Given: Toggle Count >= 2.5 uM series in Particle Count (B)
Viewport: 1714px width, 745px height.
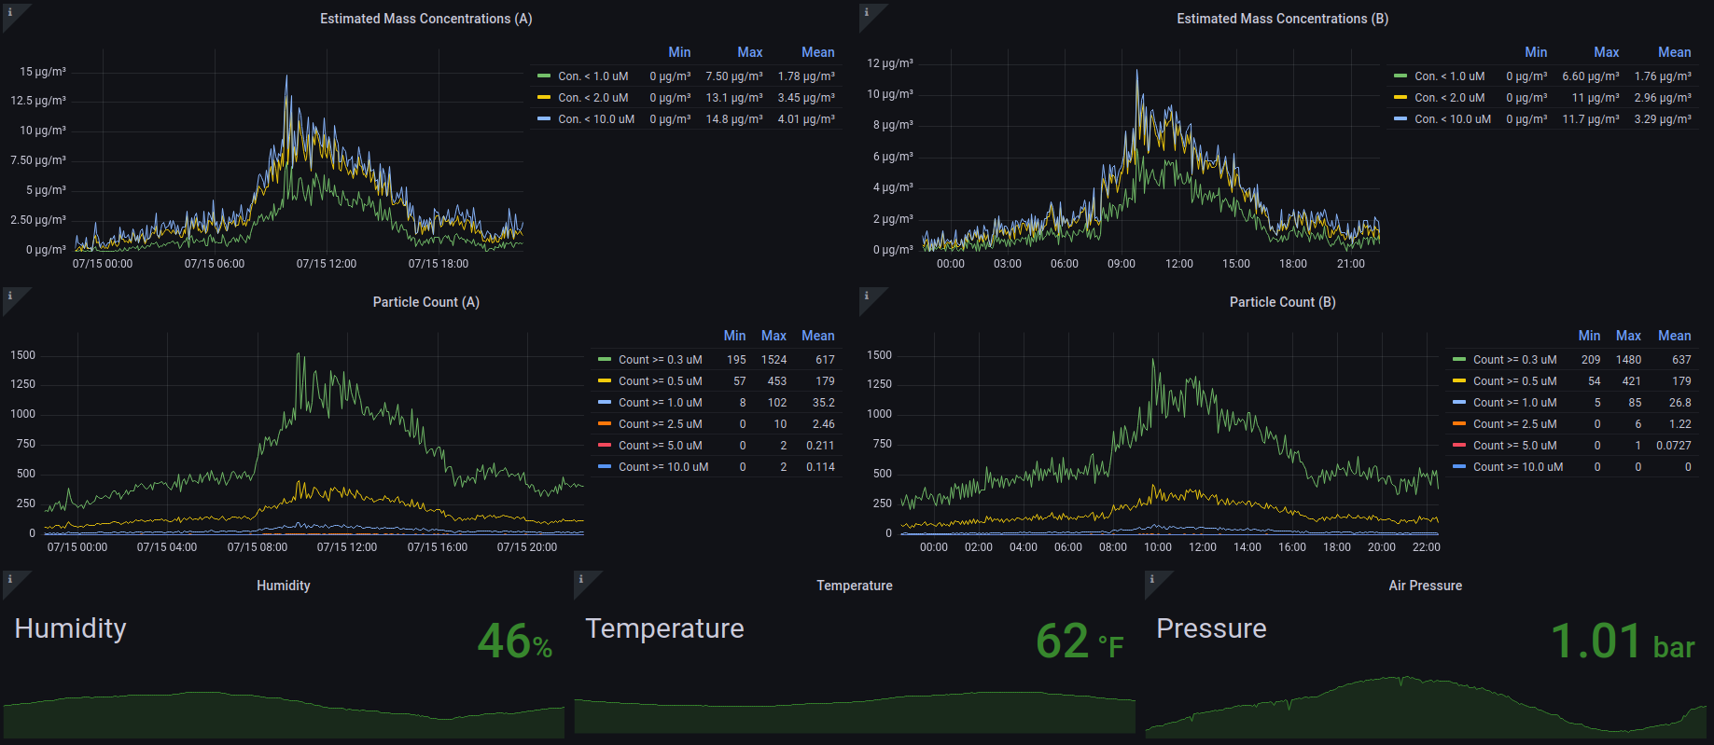Looking at the screenshot, I should (x=1515, y=424).
